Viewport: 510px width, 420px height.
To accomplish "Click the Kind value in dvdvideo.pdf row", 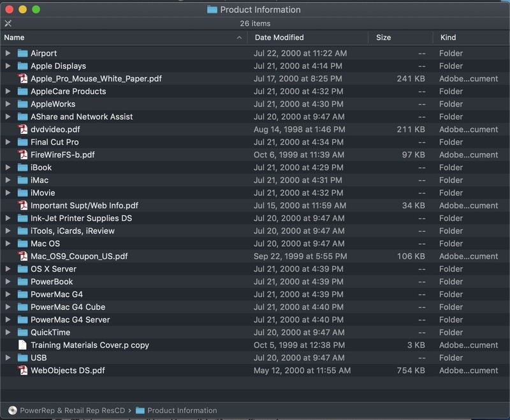I will tap(469, 129).
